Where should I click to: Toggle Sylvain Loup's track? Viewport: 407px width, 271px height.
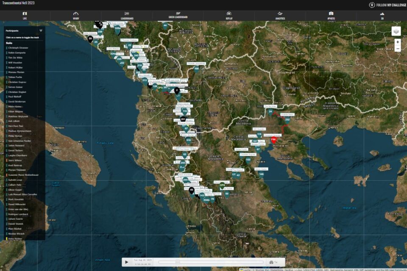[15, 180]
